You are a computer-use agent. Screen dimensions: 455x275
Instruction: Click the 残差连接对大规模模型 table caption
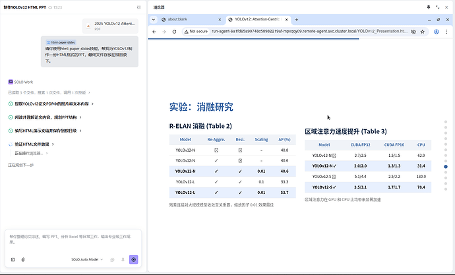pos(222,205)
